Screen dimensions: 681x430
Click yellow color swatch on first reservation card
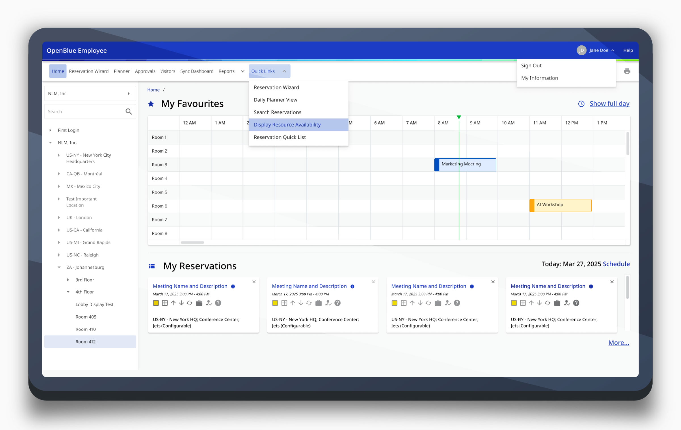coord(156,303)
